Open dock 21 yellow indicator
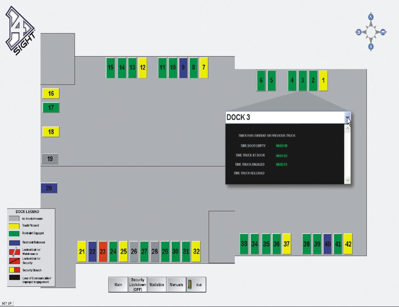Viewport: 399px width, 307px height. tap(82, 251)
